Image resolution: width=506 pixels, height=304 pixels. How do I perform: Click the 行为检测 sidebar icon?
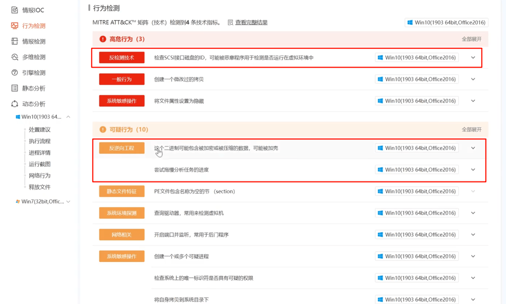[15, 26]
